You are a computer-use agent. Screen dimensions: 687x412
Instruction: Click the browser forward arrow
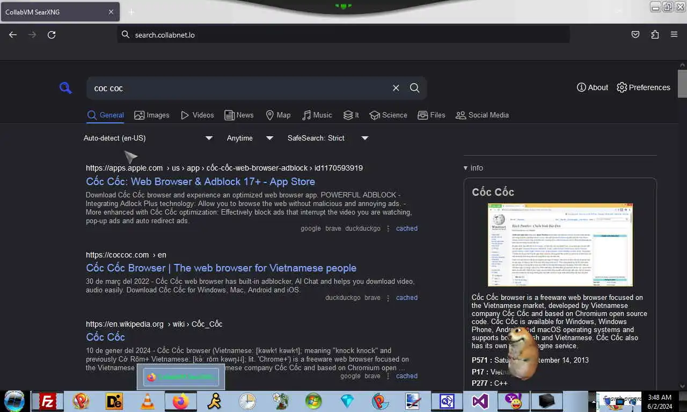(32, 34)
